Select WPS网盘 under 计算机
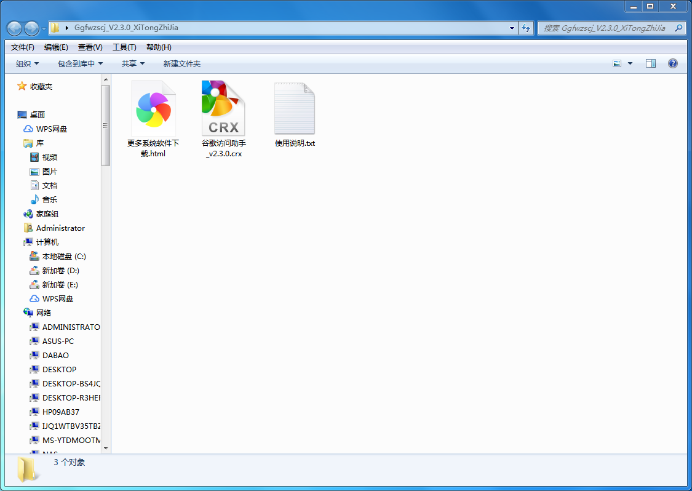692x491 pixels. [x=57, y=298]
